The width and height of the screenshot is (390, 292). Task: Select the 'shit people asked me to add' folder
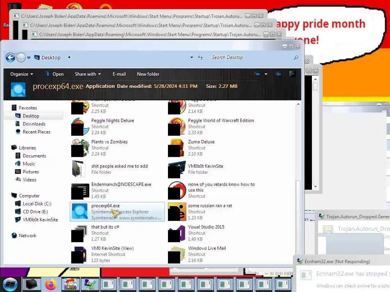(117, 169)
